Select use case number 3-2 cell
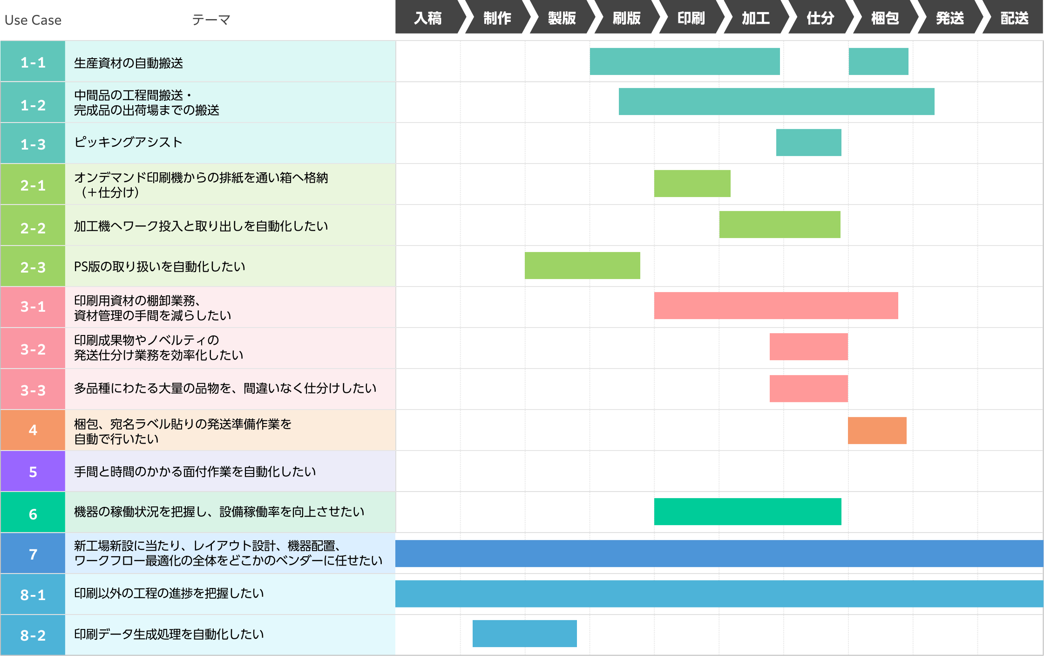This screenshot has width=1044, height=656. coord(33,348)
